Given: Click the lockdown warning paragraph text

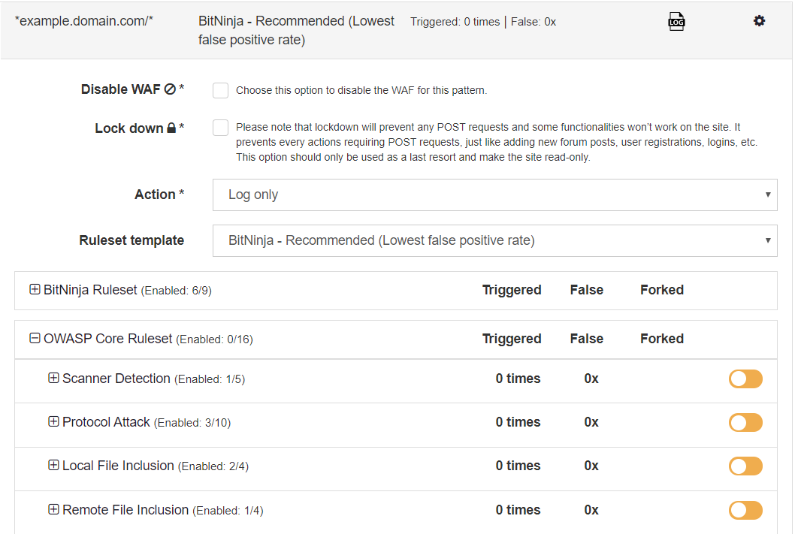Looking at the screenshot, I should (497, 142).
